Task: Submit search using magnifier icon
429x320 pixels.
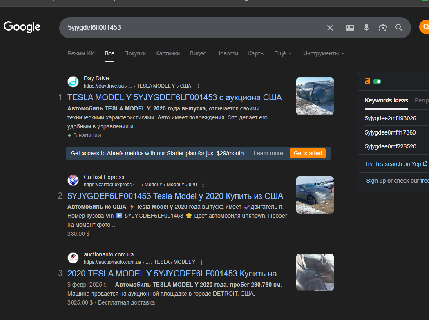Action: click(x=399, y=28)
